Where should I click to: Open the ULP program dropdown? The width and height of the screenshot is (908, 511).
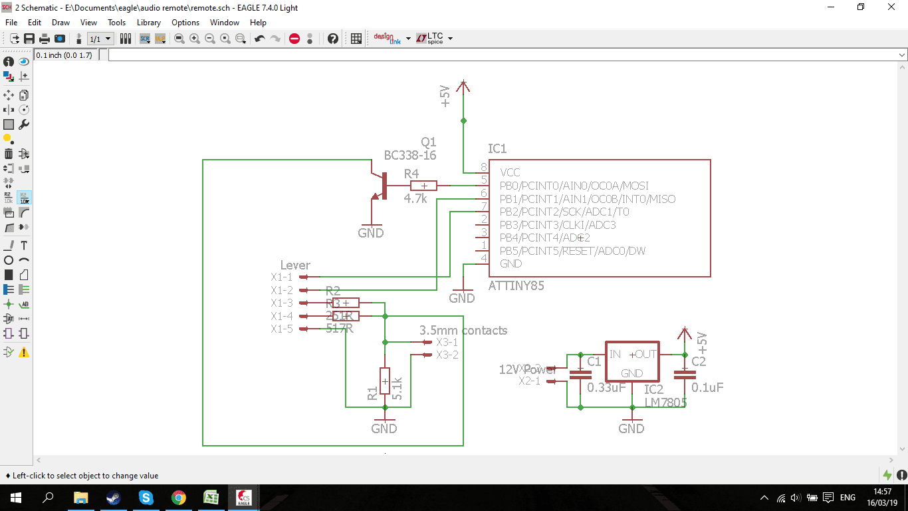tap(160, 39)
